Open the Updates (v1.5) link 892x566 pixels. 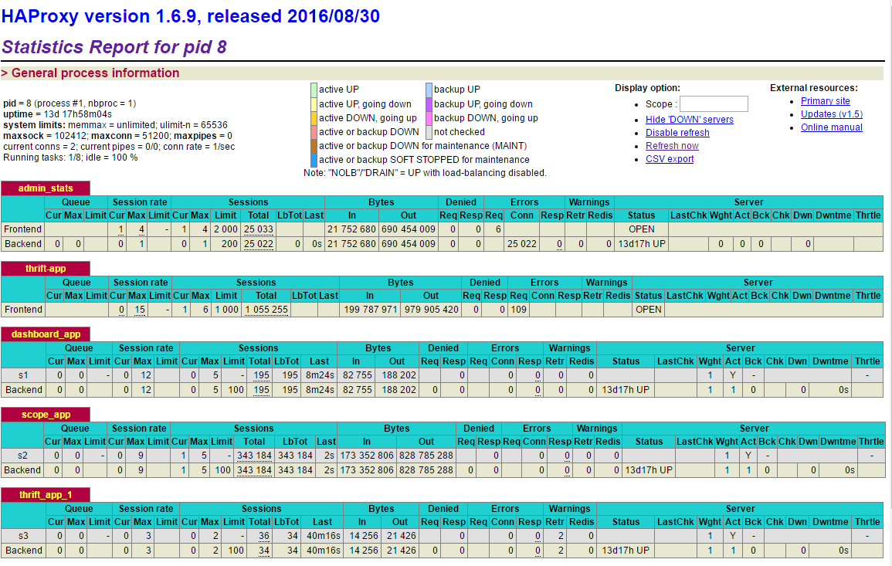pyautogui.click(x=831, y=114)
